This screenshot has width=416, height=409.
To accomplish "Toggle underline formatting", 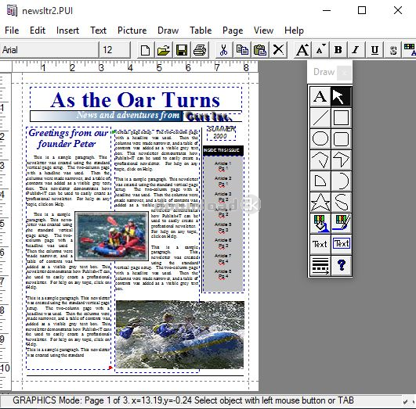I will (x=374, y=50).
